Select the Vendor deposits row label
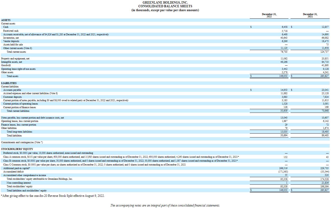Image resolution: width=331 pixels, height=208 pixels. coord(11,41)
